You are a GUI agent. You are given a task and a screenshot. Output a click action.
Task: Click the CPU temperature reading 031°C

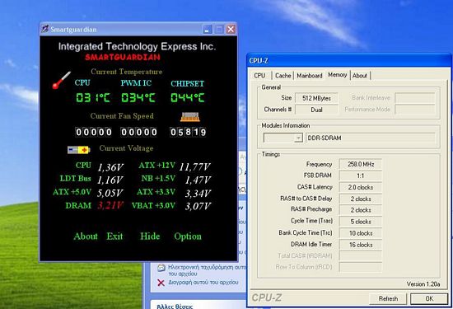pos(93,98)
